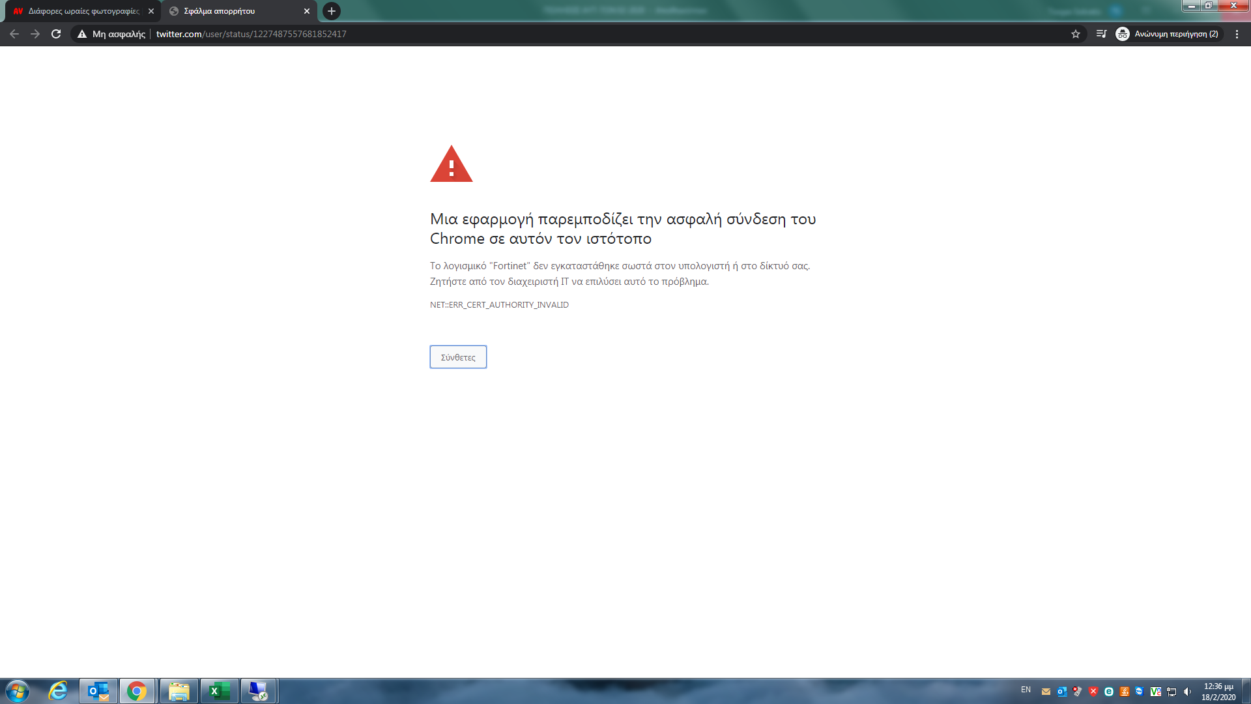The image size is (1251, 704).
Task: Click the volume speaker tray icon
Action: click(x=1187, y=692)
